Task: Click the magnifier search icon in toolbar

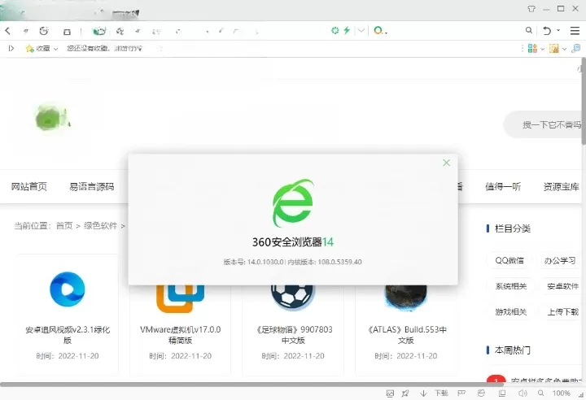Action: click(x=528, y=30)
